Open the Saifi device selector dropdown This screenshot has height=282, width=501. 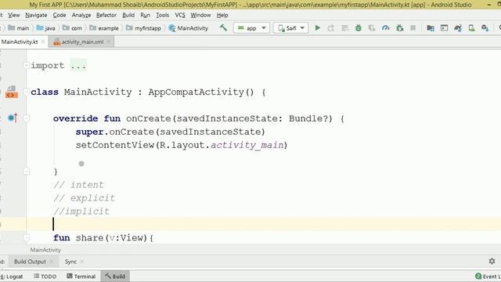point(290,28)
